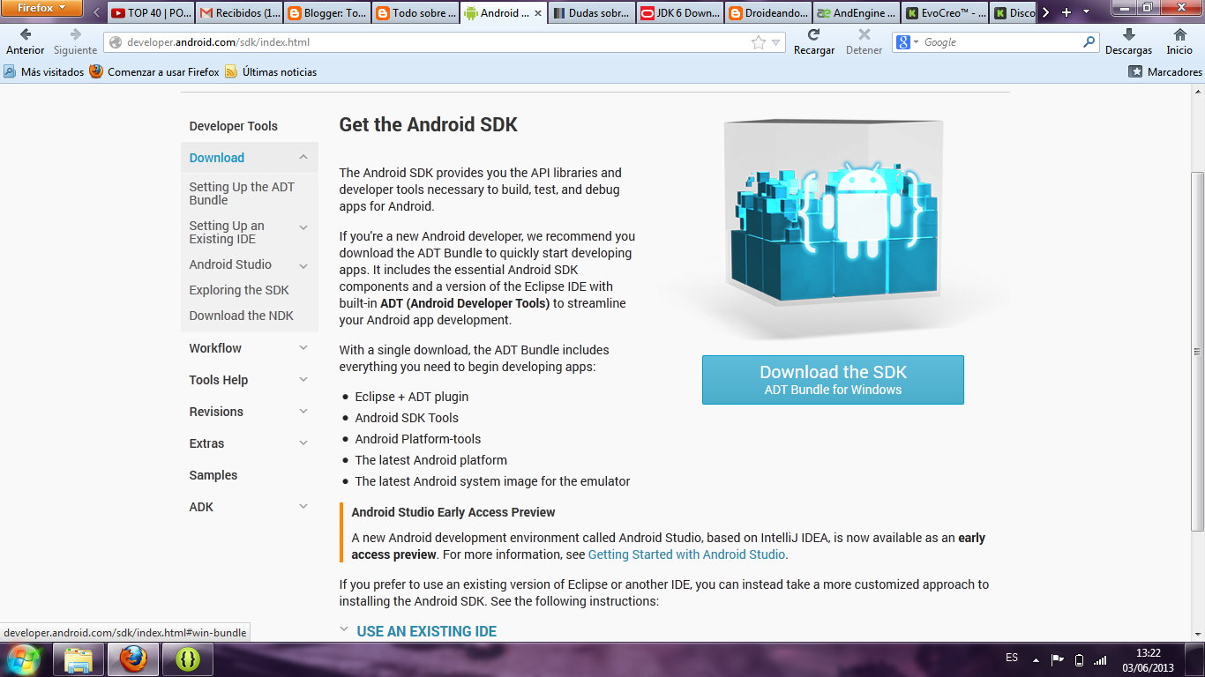
Task: Open the Windows Start menu
Action: click(22, 658)
